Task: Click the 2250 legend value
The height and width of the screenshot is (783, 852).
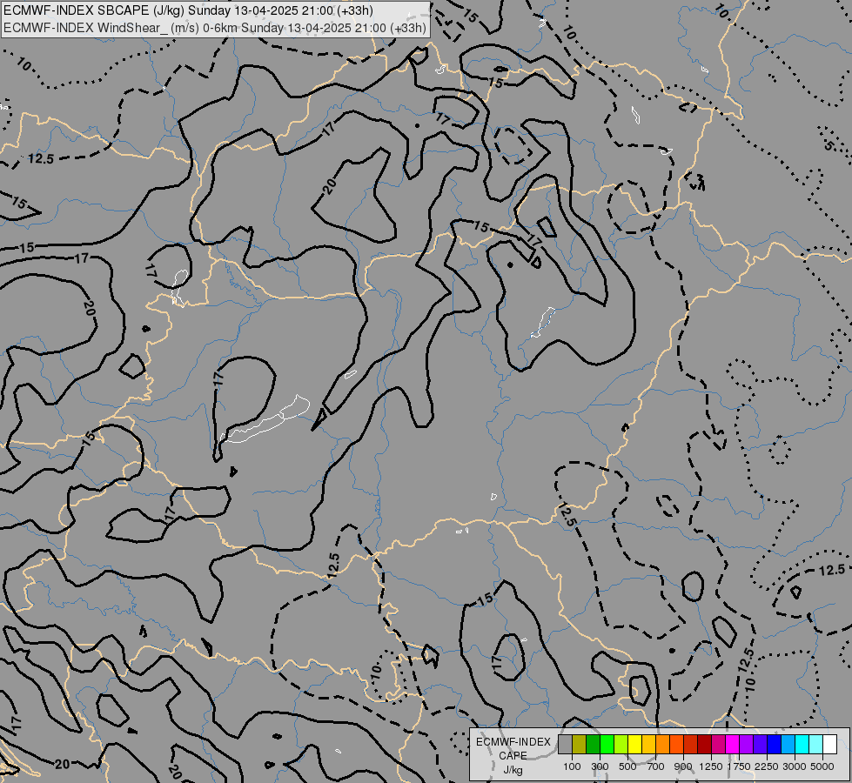Action: click(x=767, y=766)
